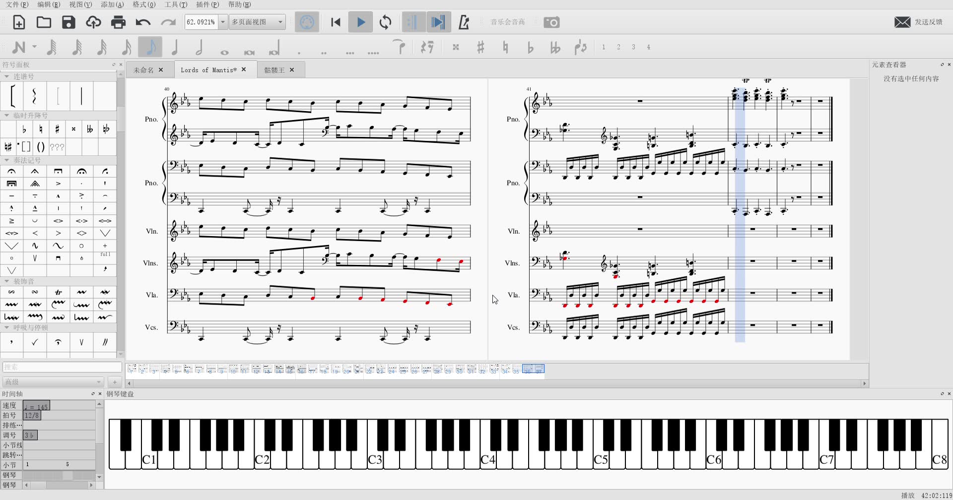
Task: Select the half note duration
Action: (200, 47)
